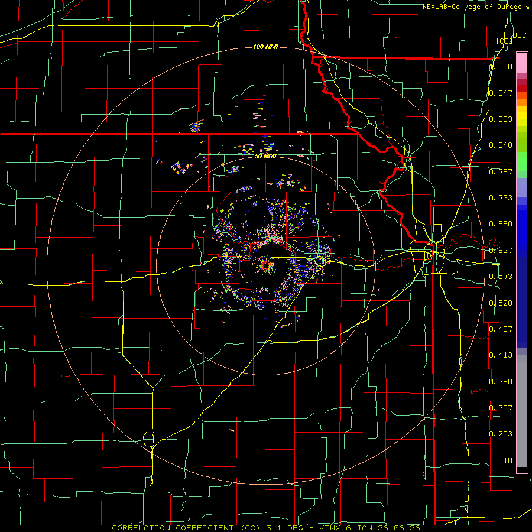Click the 0.893 color scale value
Screen dimensions: 532x532
click(501, 119)
